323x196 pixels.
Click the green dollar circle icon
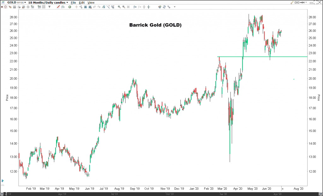click(70, 7)
